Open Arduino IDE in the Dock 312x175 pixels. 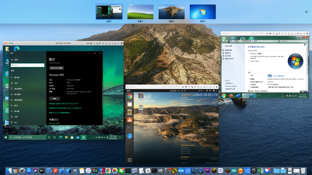click(x=234, y=171)
